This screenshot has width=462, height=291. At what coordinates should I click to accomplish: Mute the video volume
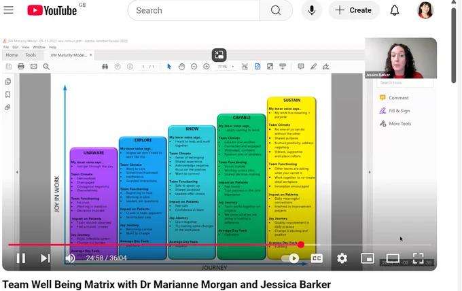pos(70,258)
